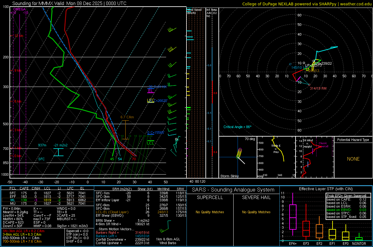Click the '3CAPE = 25' value

(66, 215)
